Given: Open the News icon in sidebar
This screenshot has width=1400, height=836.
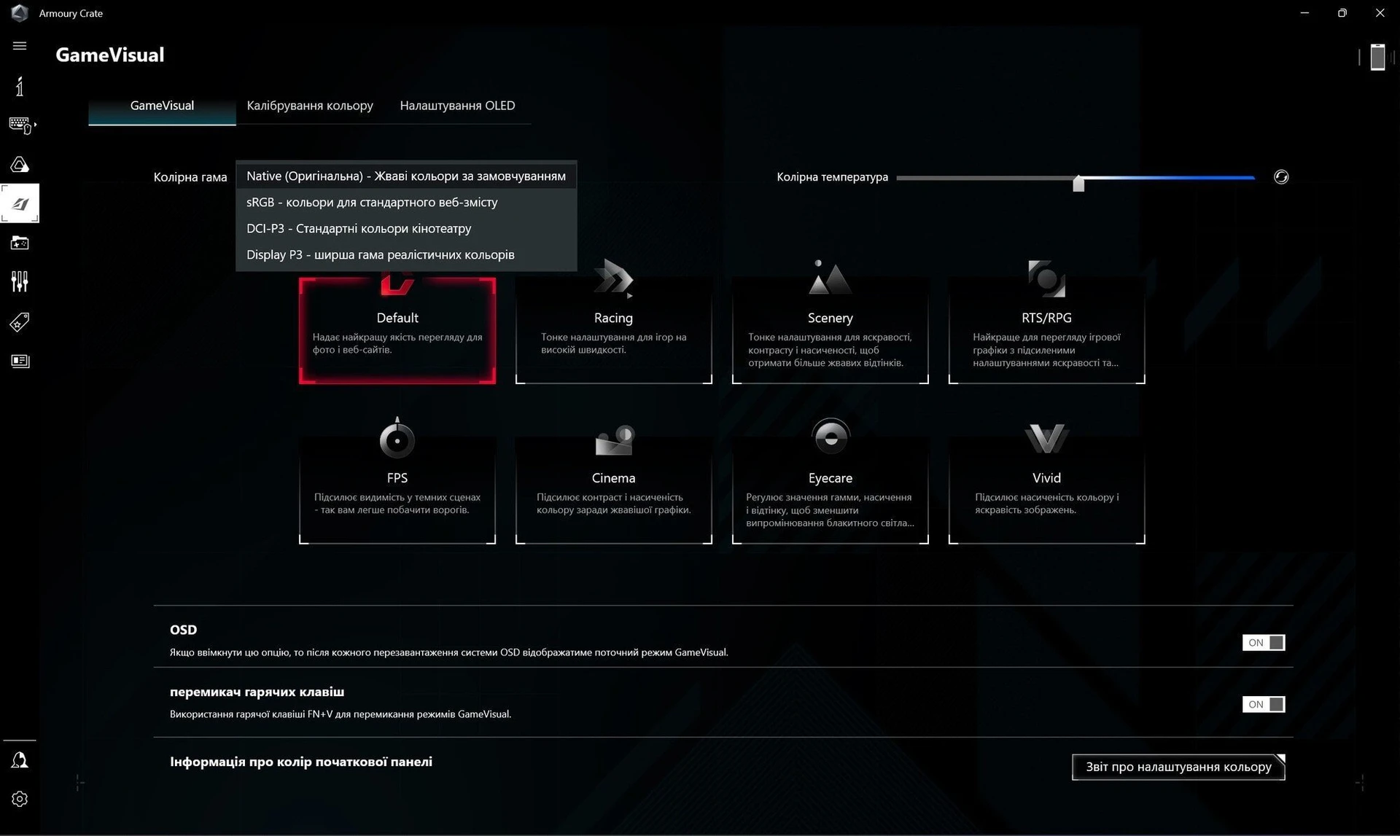Looking at the screenshot, I should 20,361.
